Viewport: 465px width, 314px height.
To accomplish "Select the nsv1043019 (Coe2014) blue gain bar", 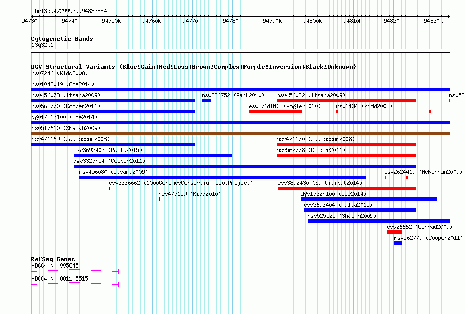I will 240,89.
